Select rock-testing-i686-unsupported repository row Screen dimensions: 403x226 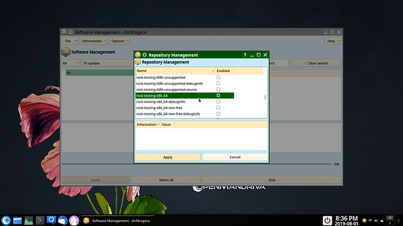click(x=185, y=77)
